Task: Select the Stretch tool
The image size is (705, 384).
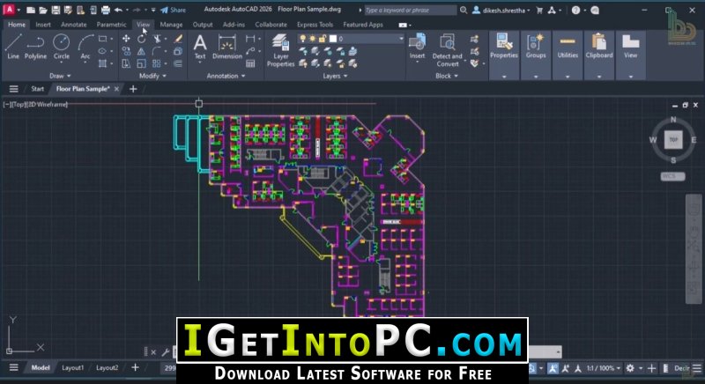Action: coord(126,63)
